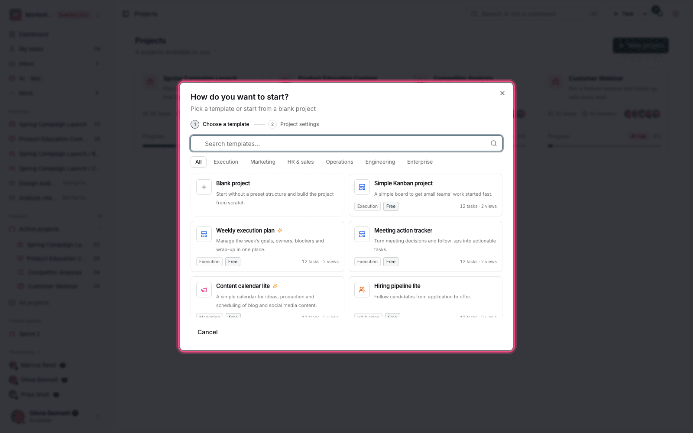
Task: Click task count on Meeting action tracker card
Action: point(478,262)
